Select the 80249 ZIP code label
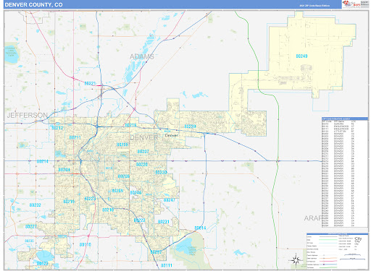371x271 pixels. click(x=301, y=56)
